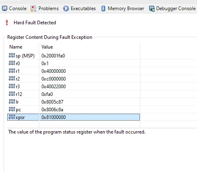Select the r2 register row
Viewport: 197px width, 172px height.
pos(73,79)
